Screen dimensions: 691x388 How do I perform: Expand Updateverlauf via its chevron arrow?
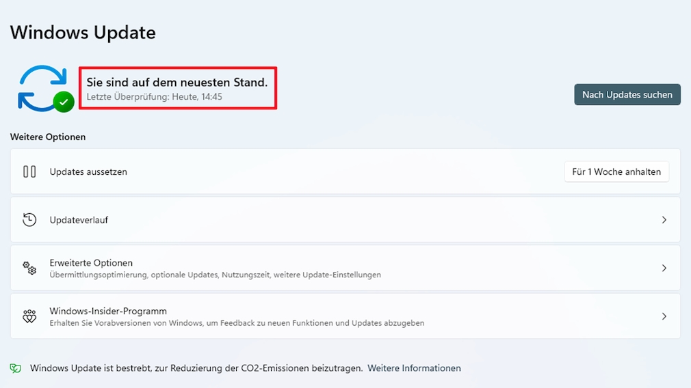point(664,219)
